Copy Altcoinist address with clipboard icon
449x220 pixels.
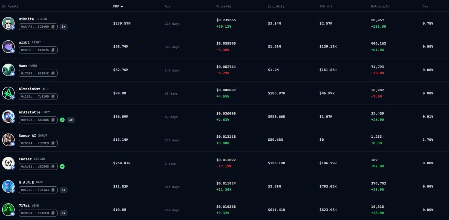[x=53, y=97]
